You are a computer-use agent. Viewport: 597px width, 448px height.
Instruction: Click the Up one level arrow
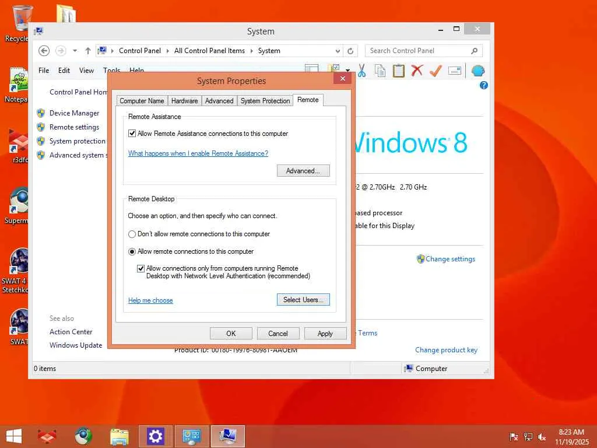click(x=88, y=51)
